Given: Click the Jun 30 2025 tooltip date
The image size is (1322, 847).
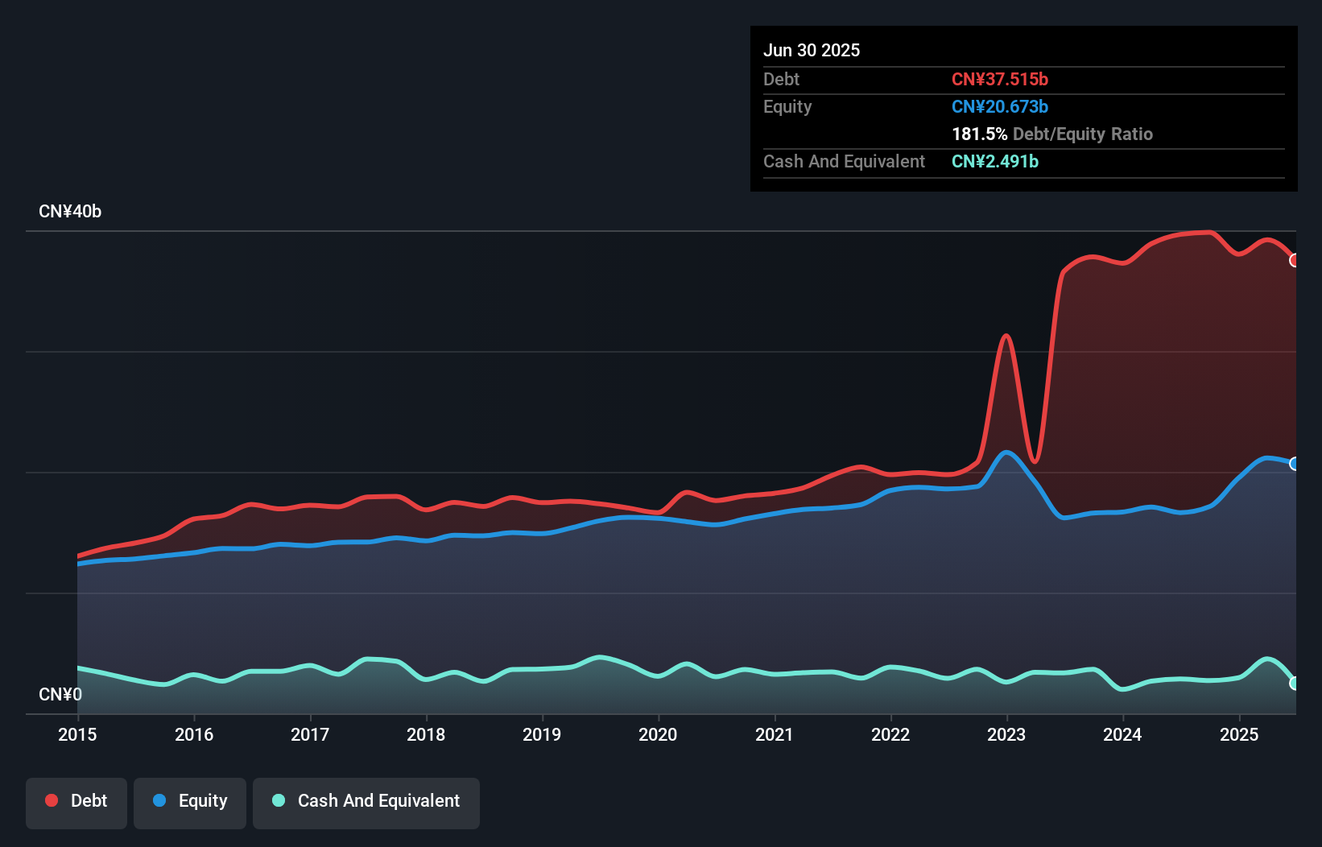Looking at the screenshot, I should point(812,50).
